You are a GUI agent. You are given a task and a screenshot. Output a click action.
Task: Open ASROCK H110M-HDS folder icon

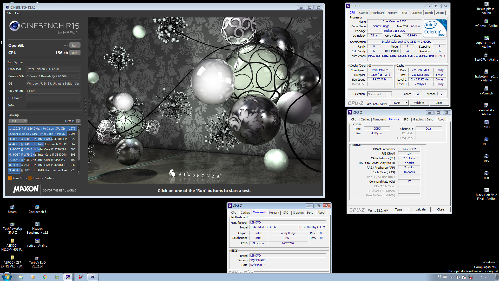point(12,245)
